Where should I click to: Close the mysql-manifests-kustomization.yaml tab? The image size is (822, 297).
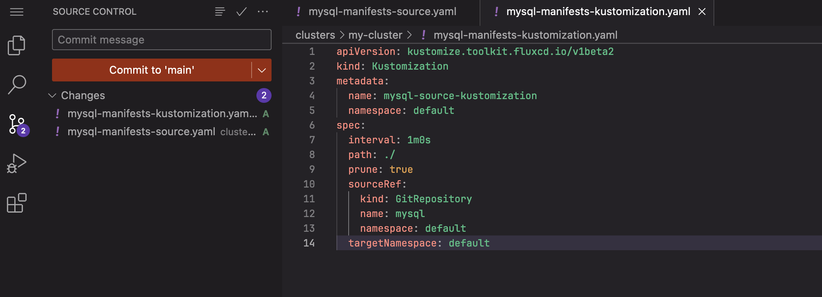point(702,12)
